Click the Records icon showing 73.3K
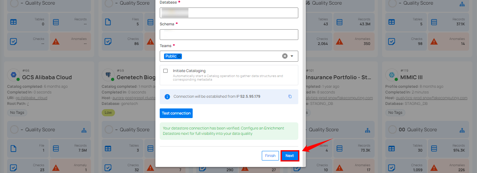 click(x=339, y=148)
